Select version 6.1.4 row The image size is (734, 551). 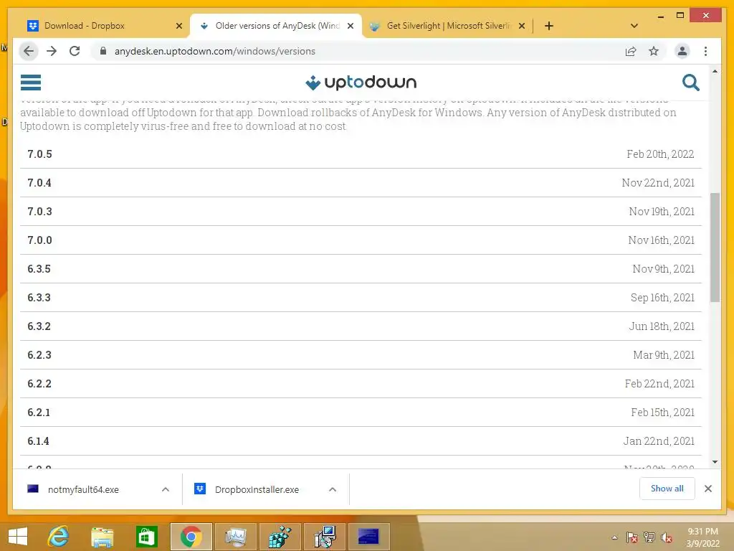coord(361,441)
